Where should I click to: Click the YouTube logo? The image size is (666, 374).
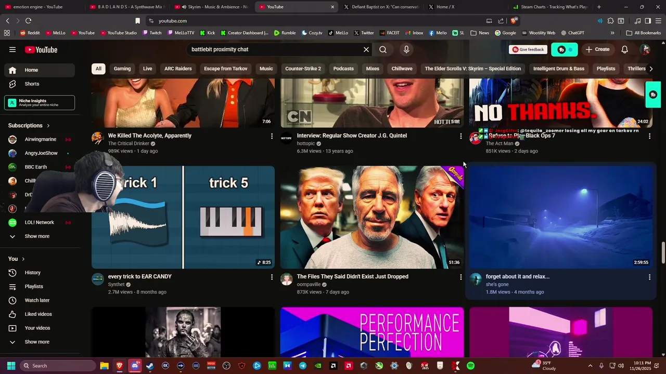point(41,49)
